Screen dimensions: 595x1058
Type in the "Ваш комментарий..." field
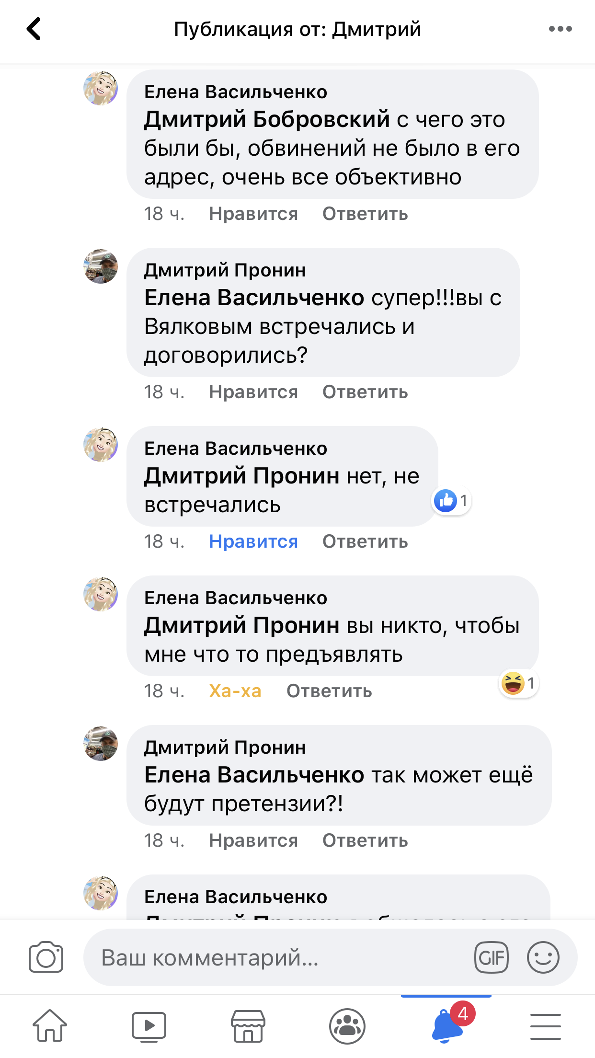[x=278, y=957]
